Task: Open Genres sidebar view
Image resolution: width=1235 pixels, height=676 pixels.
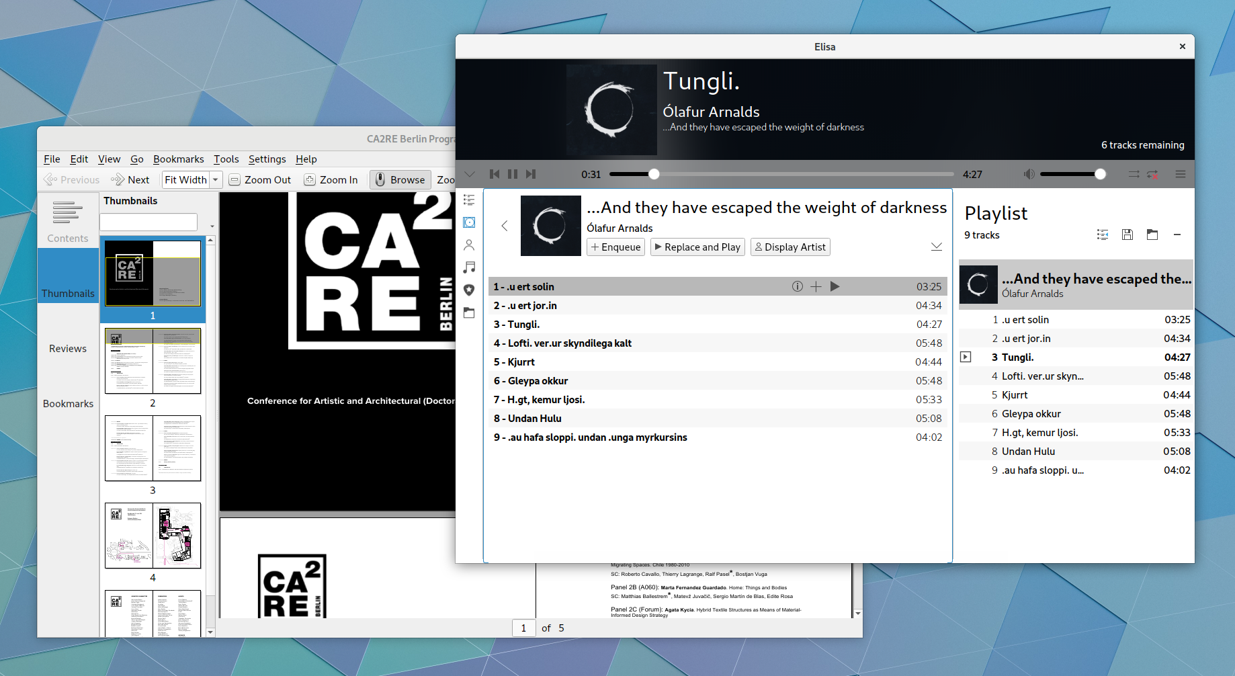Action: click(469, 290)
